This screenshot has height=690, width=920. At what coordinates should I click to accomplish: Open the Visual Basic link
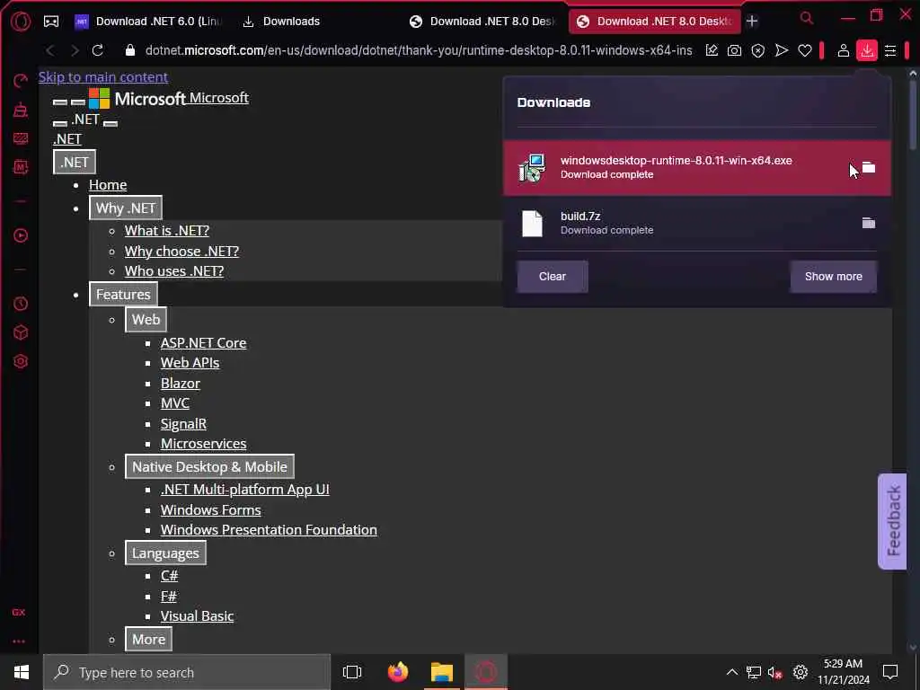tap(197, 616)
